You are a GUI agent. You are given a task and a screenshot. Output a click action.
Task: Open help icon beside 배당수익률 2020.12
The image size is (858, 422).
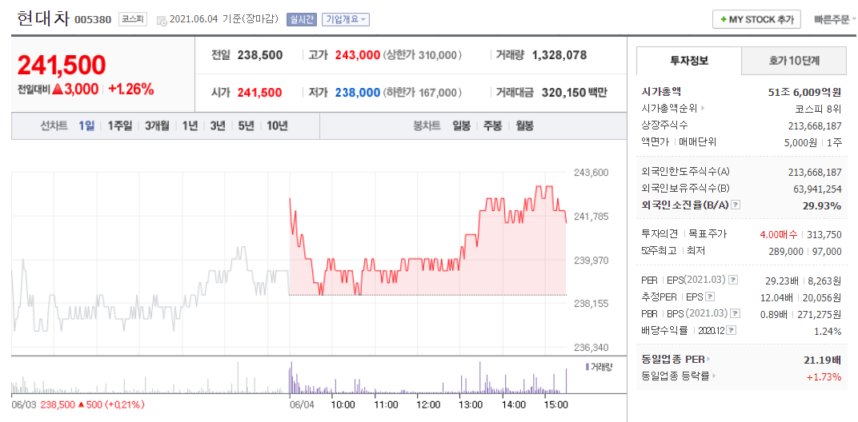pyautogui.click(x=732, y=331)
